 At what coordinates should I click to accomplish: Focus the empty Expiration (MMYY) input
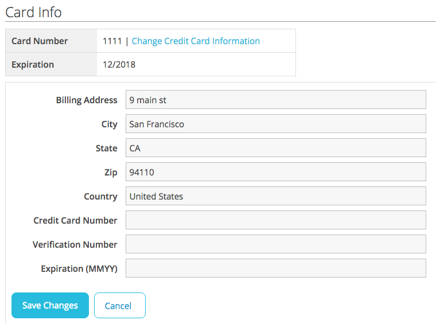click(275, 268)
